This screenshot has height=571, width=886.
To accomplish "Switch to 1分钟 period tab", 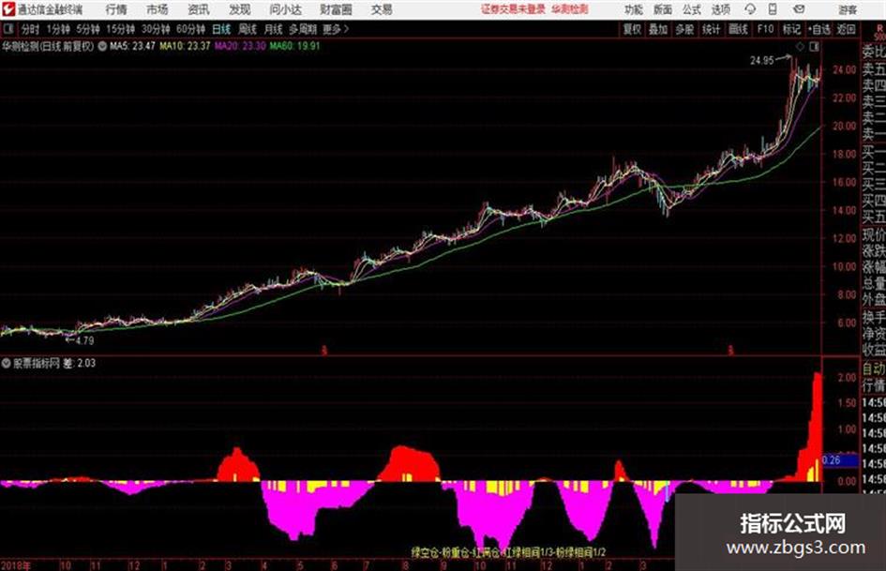I will coord(58,29).
